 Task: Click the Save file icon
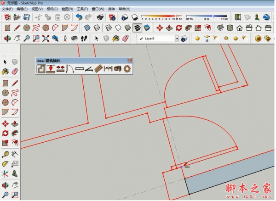click(26, 17)
